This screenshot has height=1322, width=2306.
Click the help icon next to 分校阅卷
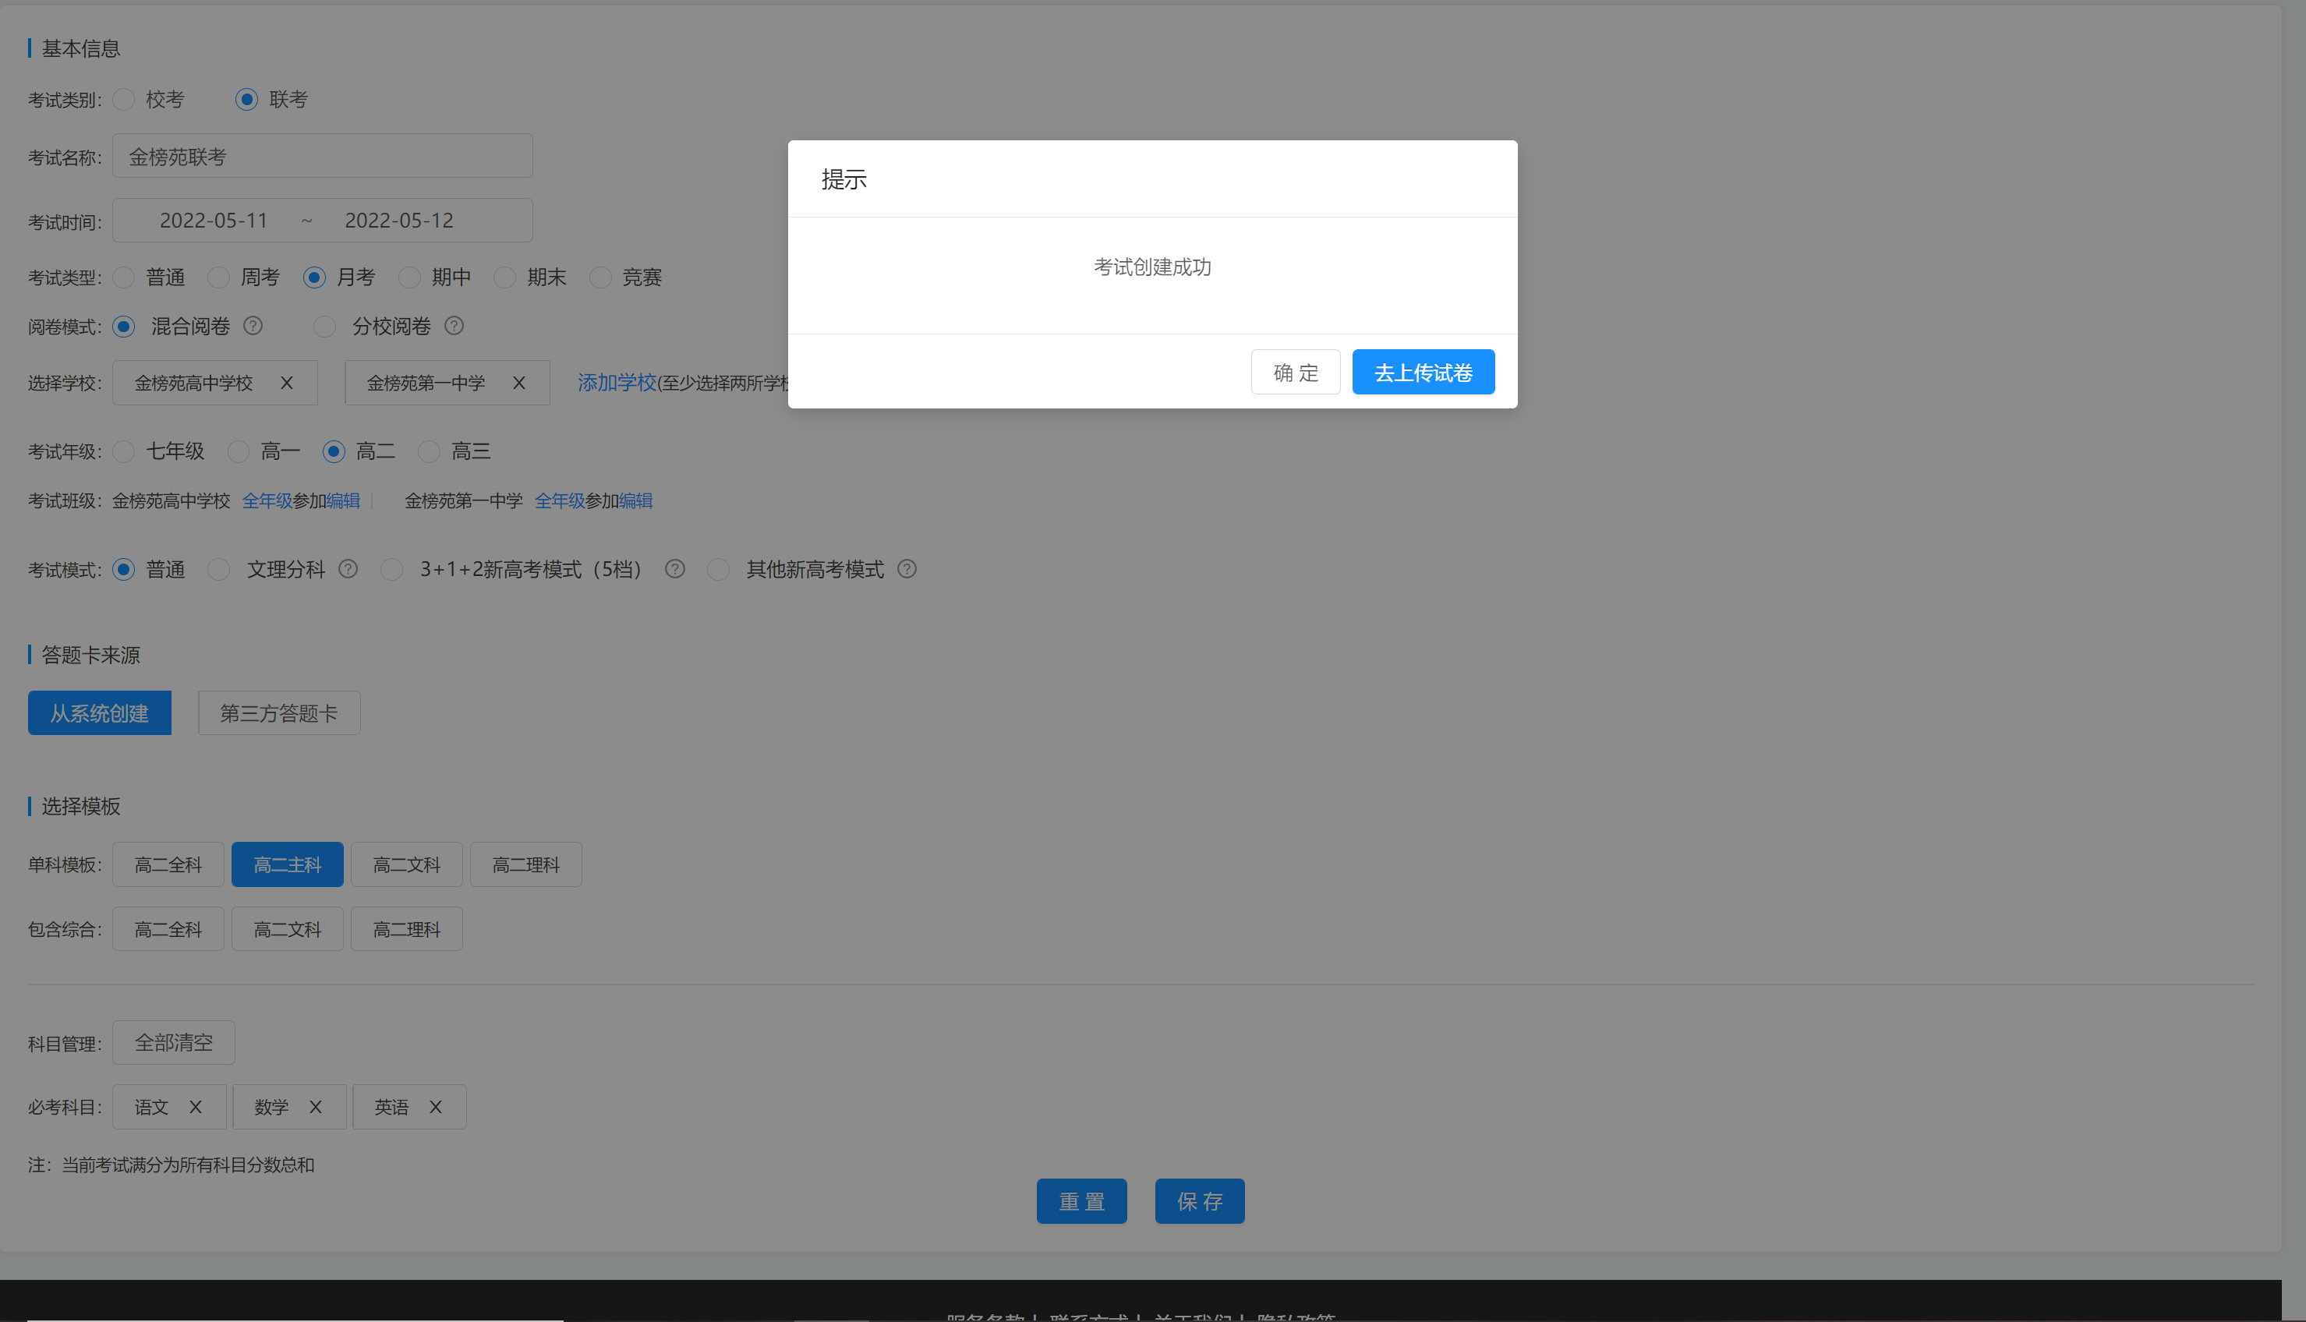click(454, 326)
